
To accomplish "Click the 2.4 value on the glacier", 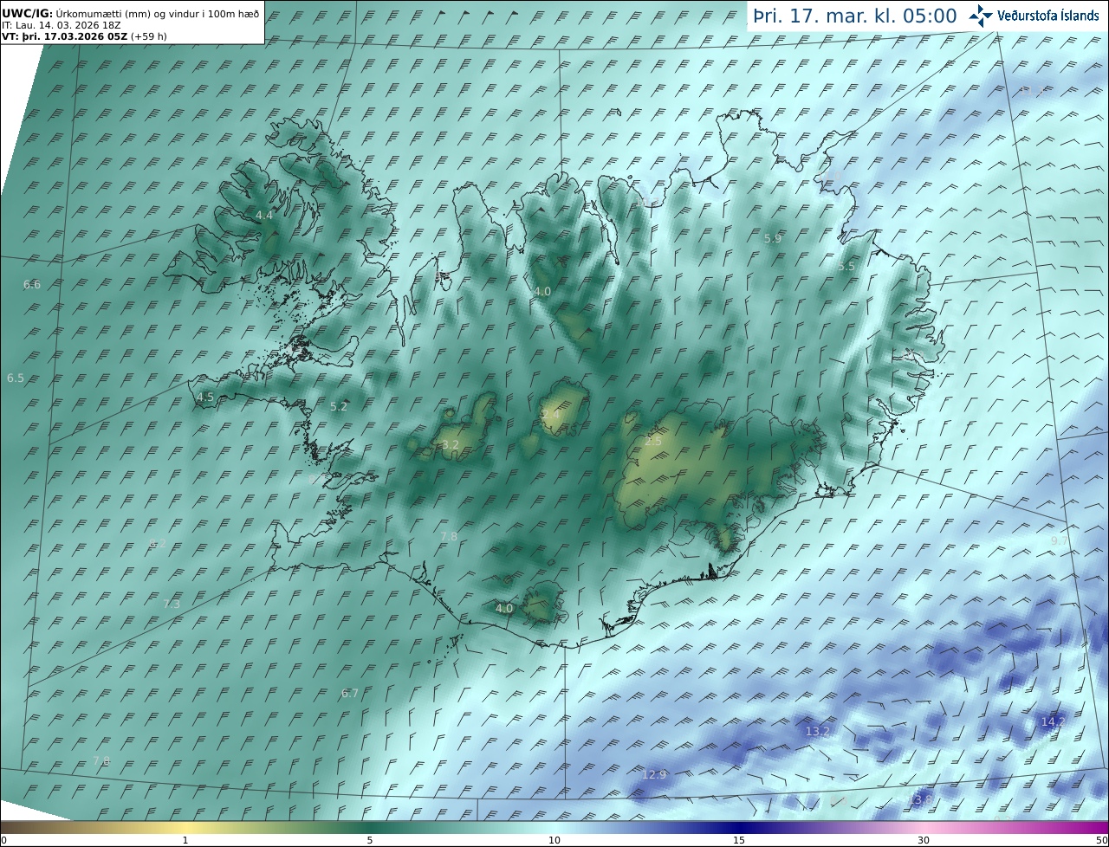I will (x=550, y=415).
